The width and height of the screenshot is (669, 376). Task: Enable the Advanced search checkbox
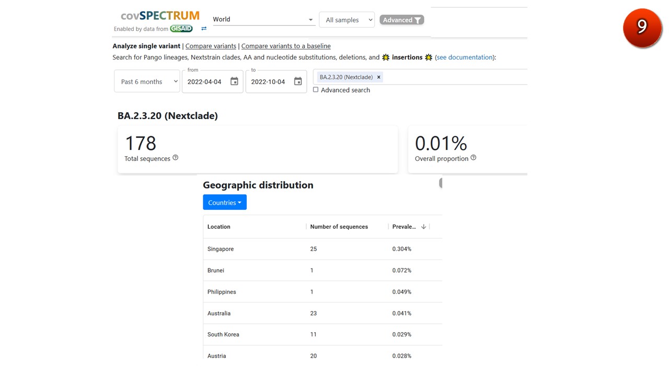(x=316, y=90)
